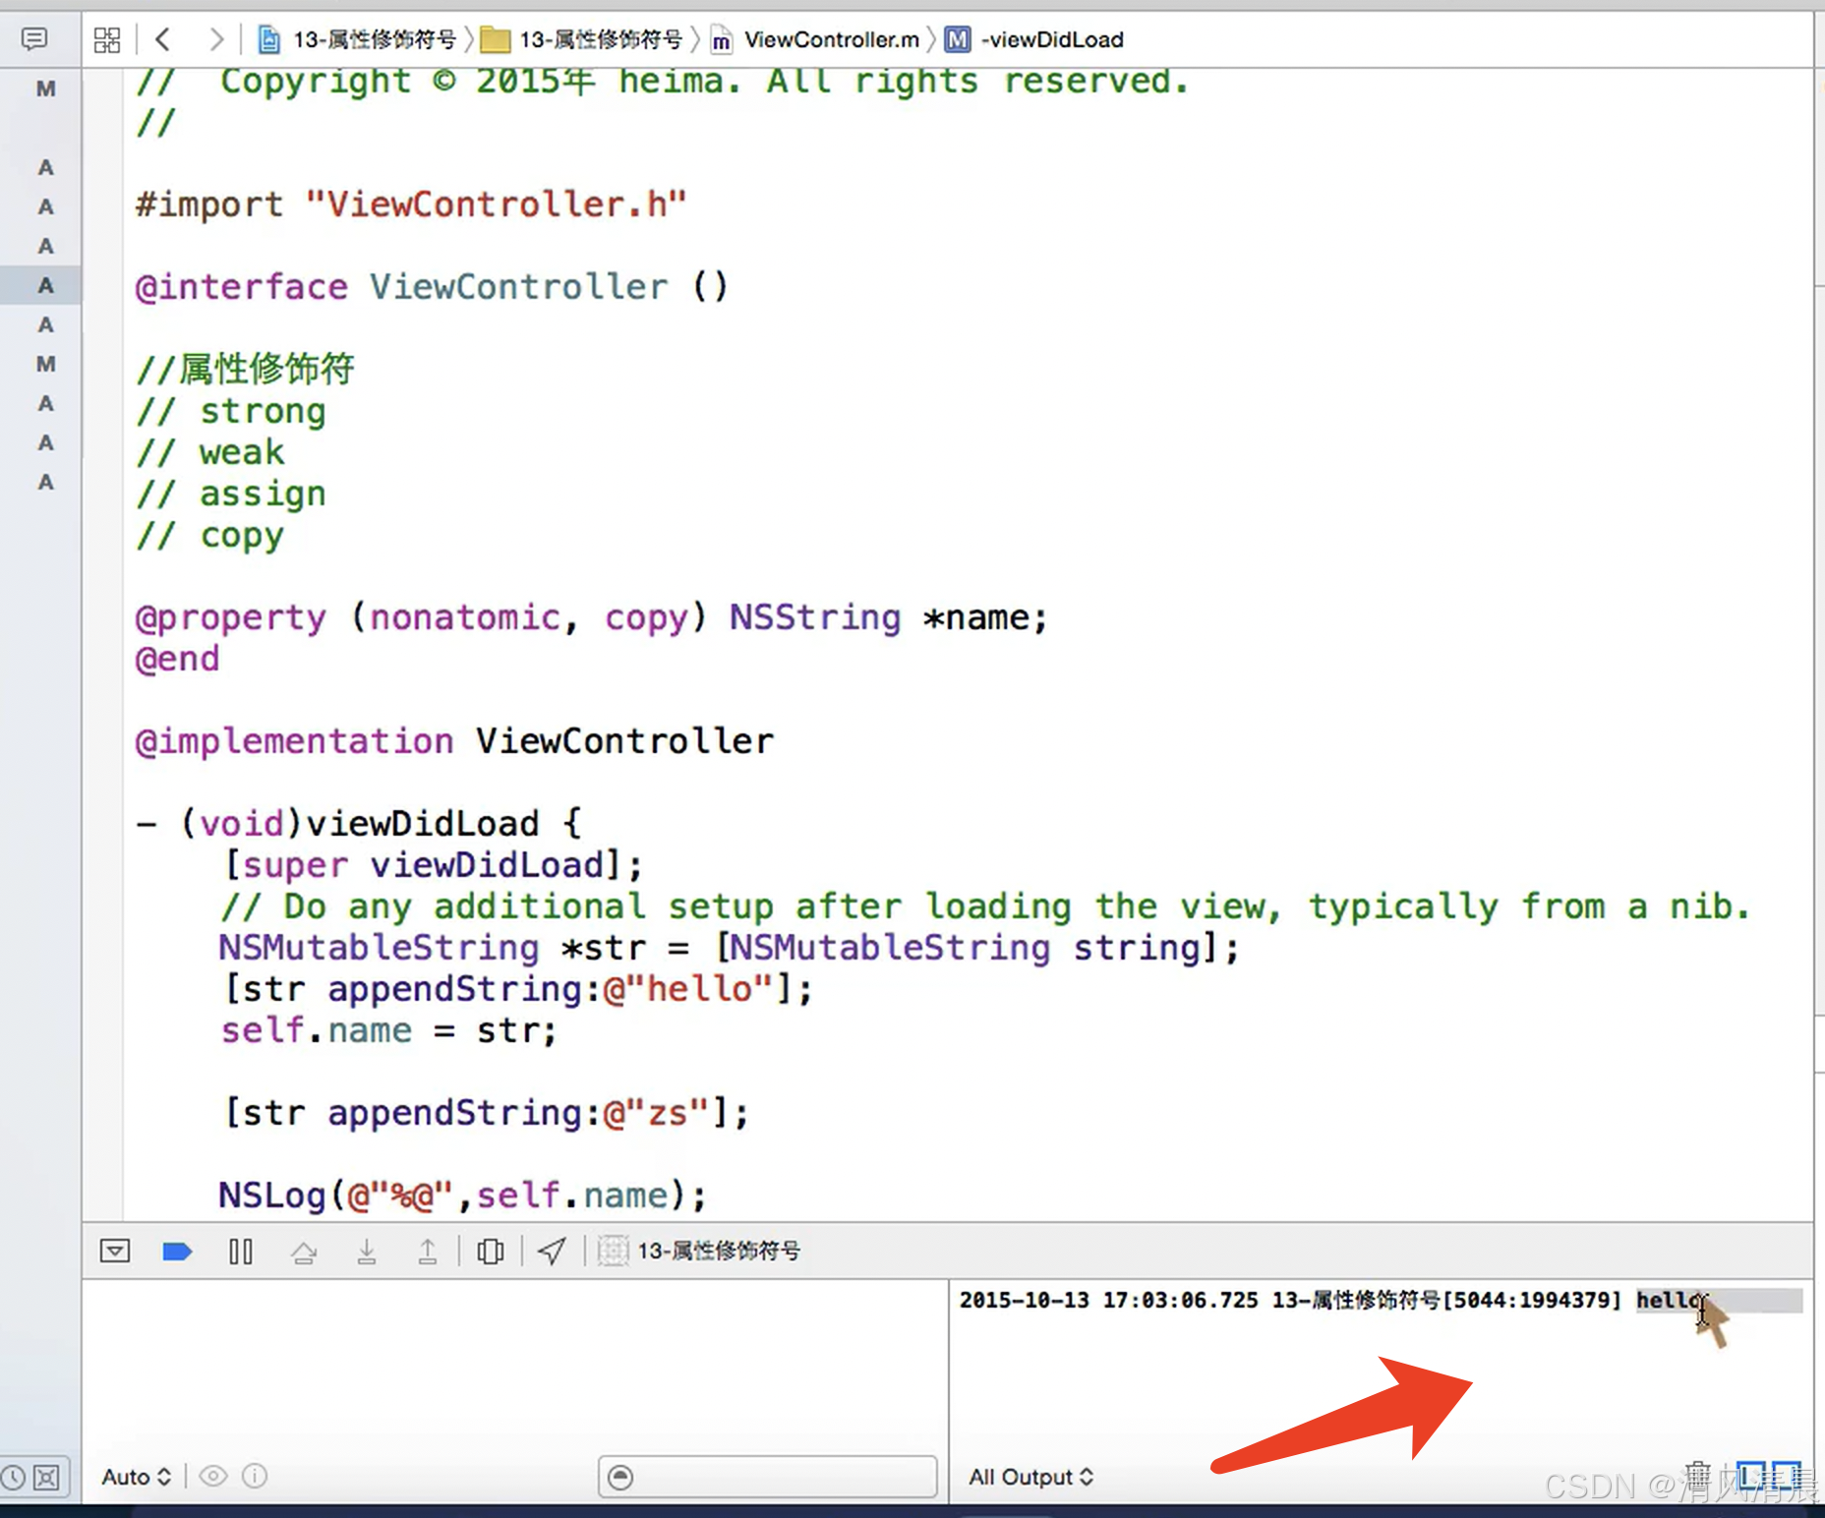
Task: Click the NSMutableString *str declaration line
Action: (729, 948)
